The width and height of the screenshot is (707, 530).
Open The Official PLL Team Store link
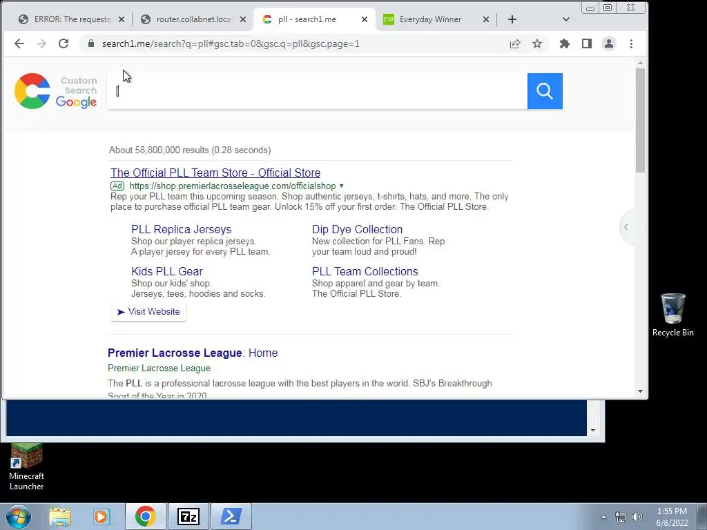(215, 173)
